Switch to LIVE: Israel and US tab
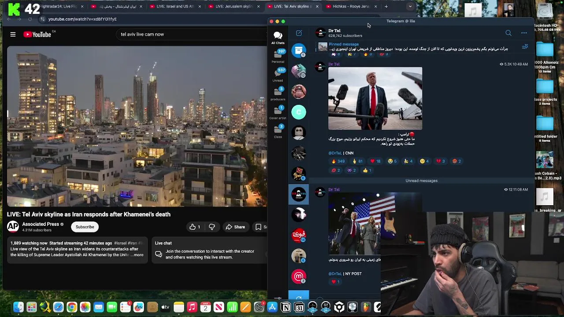 point(175,7)
